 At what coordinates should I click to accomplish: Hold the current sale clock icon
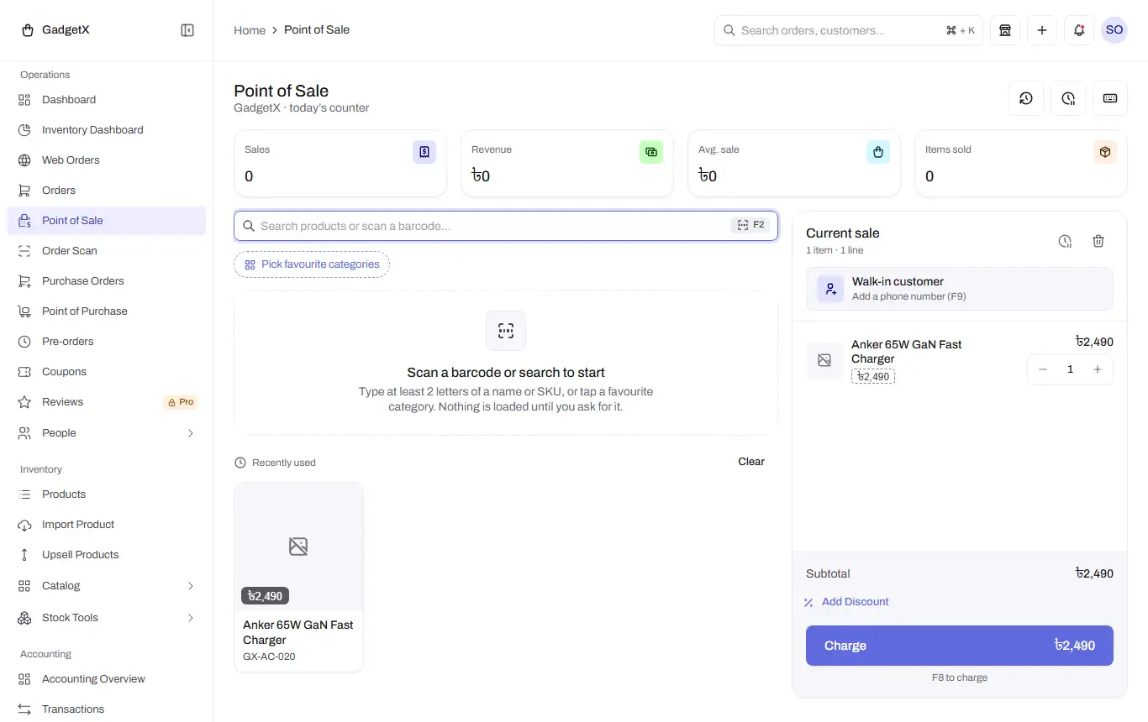click(x=1065, y=241)
